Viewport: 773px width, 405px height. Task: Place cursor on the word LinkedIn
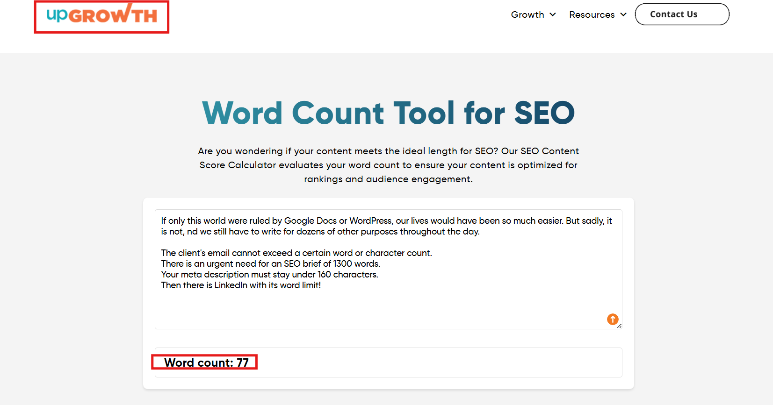coord(231,285)
